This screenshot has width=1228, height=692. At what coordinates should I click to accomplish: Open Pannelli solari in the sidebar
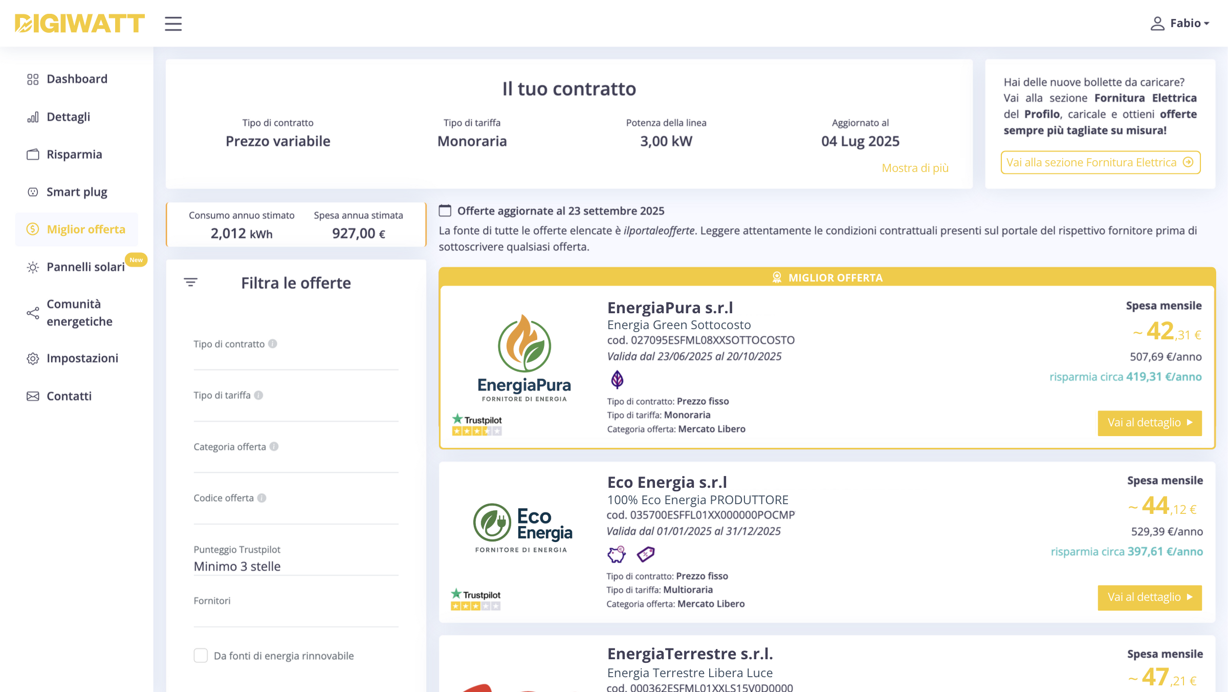85,267
